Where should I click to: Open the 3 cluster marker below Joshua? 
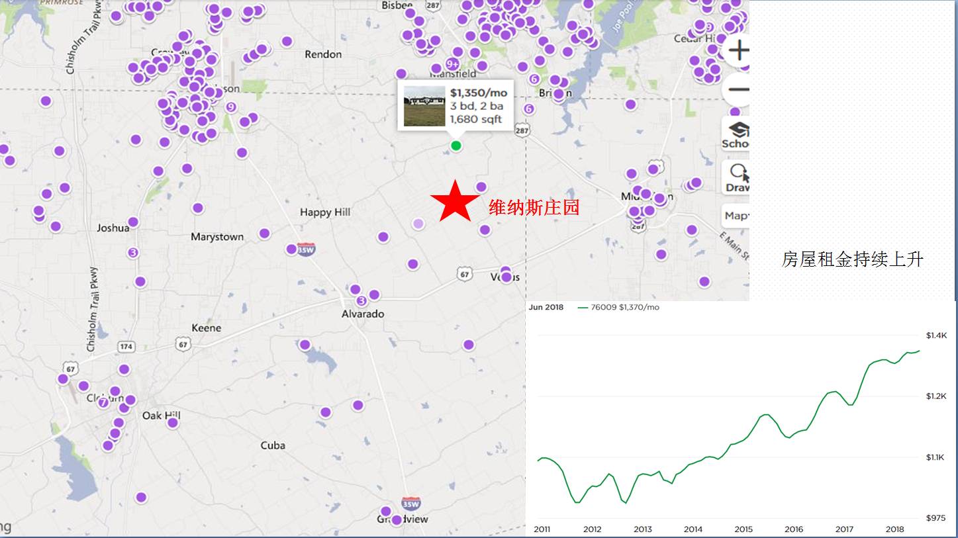pos(133,253)
